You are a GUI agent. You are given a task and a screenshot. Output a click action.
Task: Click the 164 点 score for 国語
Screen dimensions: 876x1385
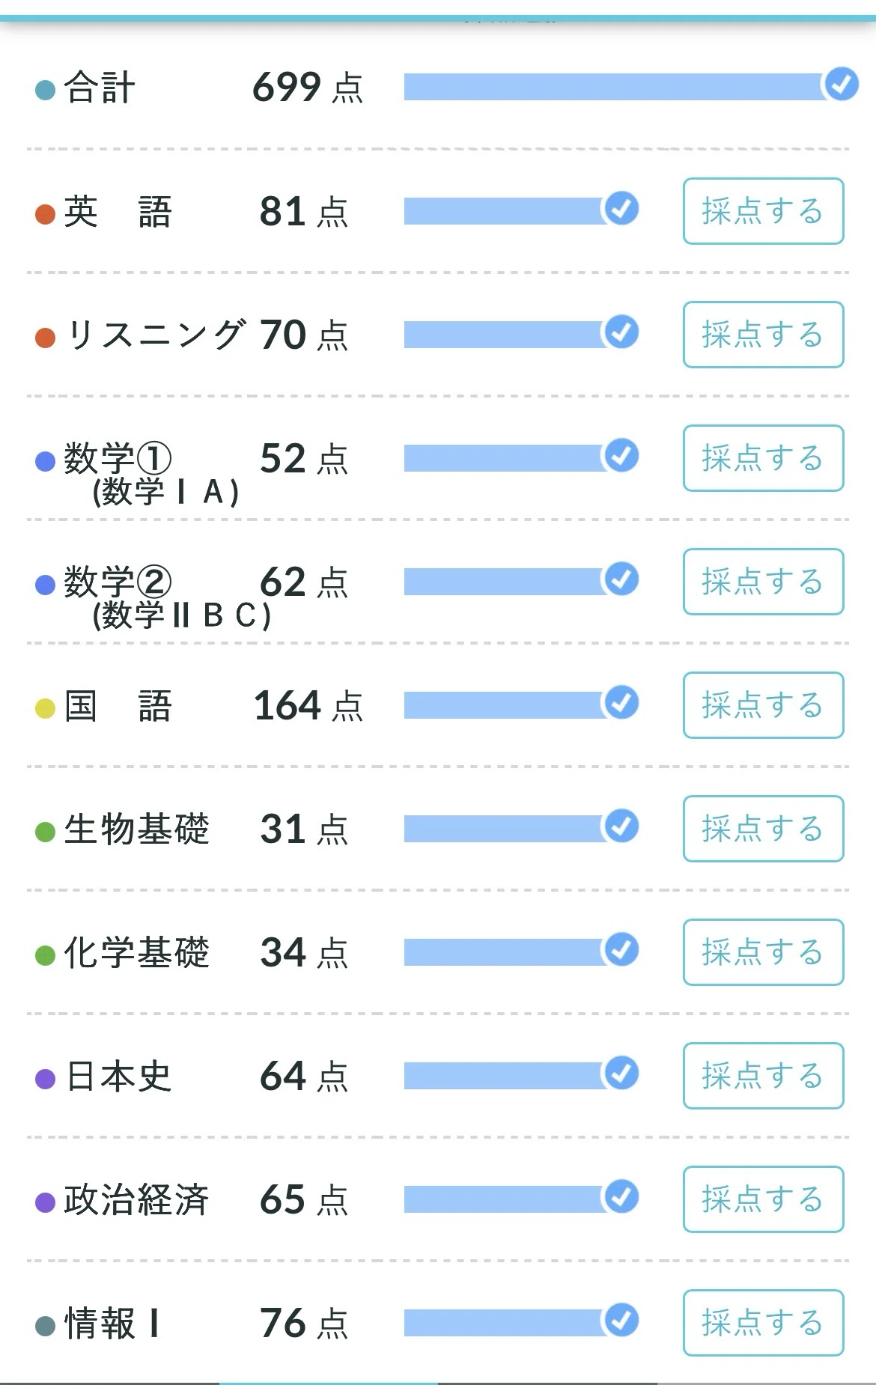[x=308, y=706]
